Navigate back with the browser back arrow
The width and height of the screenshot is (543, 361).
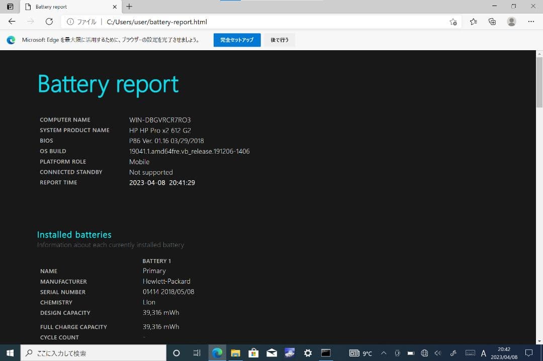[12, 22]
